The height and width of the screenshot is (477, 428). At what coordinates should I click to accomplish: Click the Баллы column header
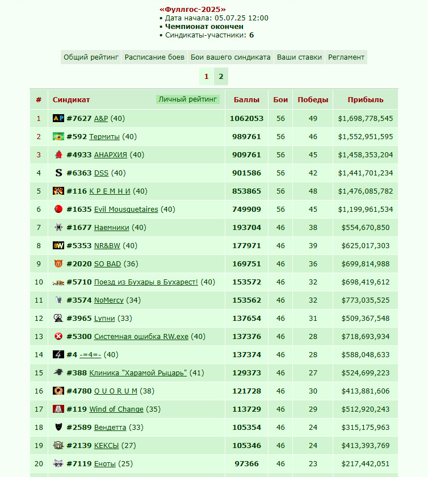247,100
